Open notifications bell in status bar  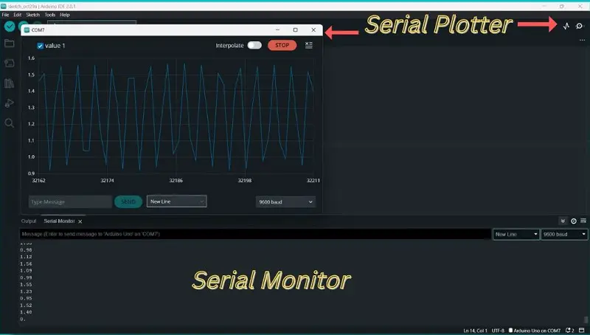click(x=569, y=331)
